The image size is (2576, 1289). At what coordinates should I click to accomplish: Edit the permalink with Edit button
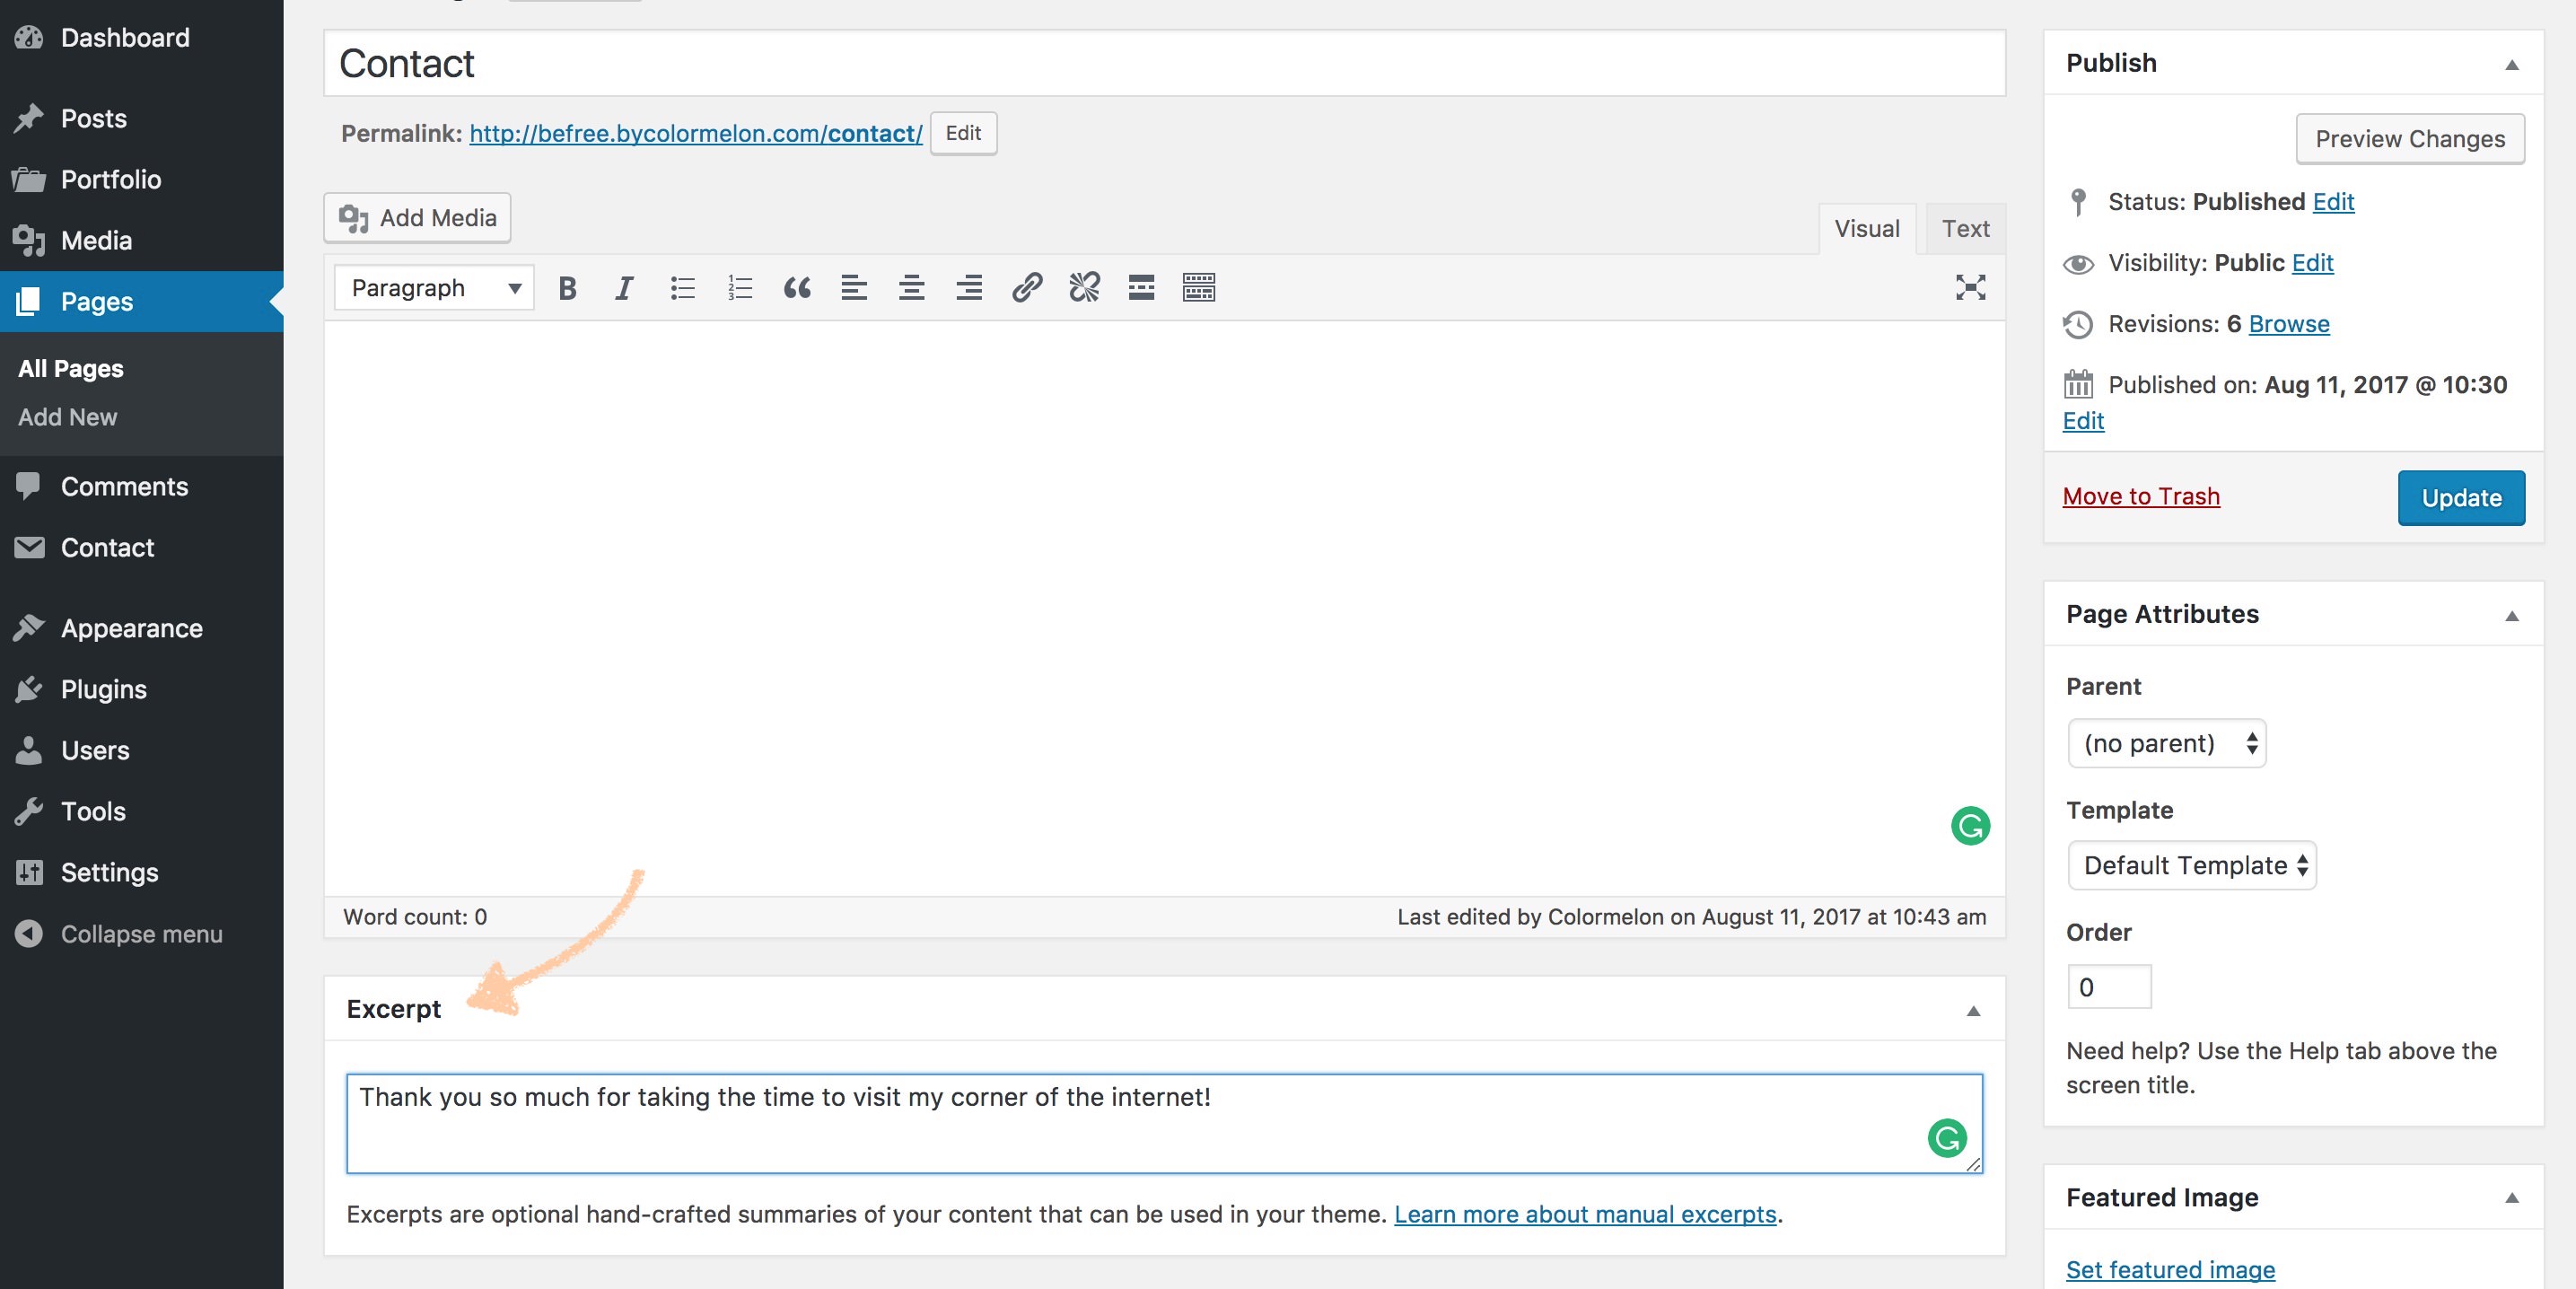963,133
